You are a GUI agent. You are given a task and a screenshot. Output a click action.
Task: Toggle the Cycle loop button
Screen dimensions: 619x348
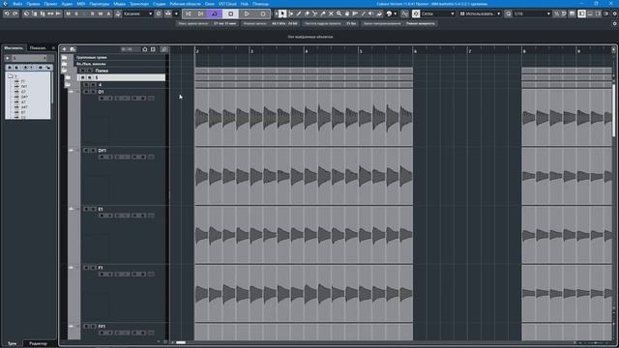click(x=215, y=14)
